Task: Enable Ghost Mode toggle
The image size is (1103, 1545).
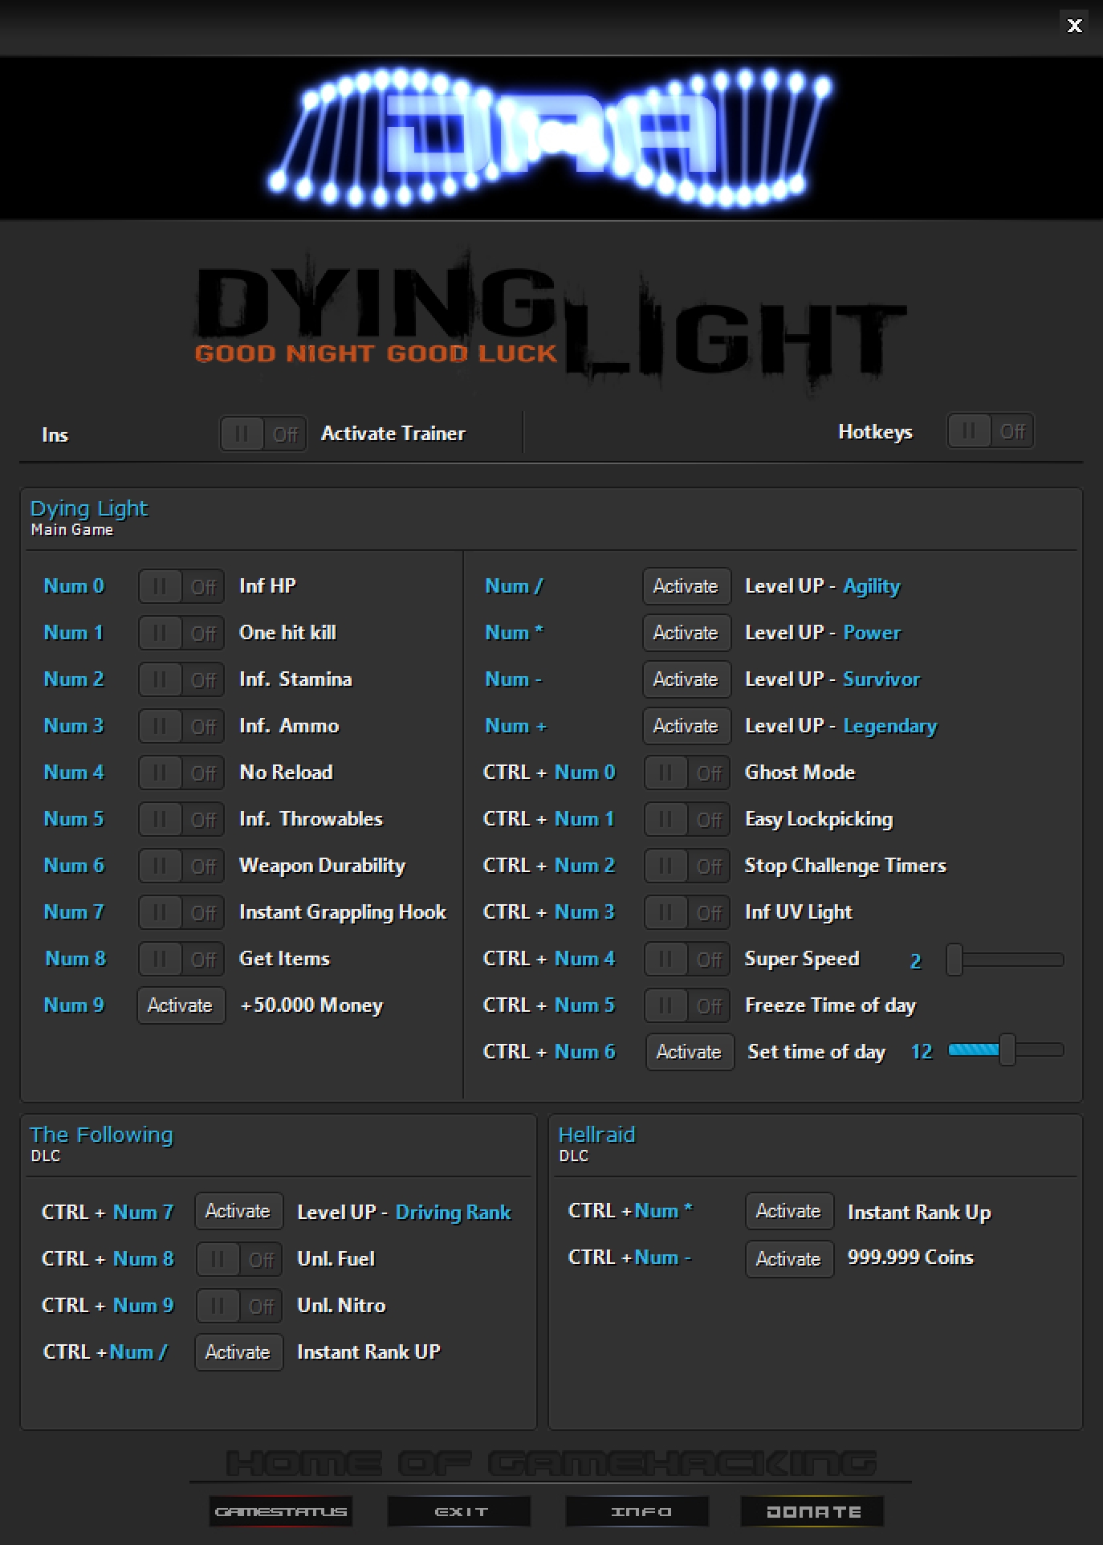Action: pyautogui.click(x=687, y=772)
